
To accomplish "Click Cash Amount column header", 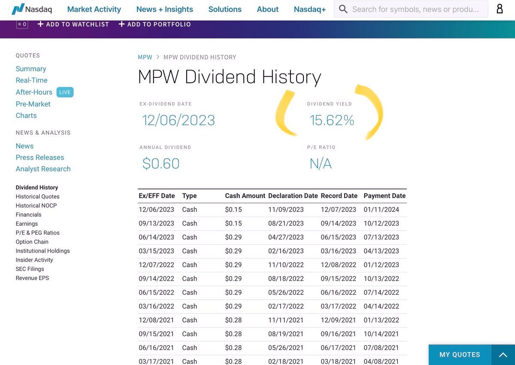I will 245,196.
